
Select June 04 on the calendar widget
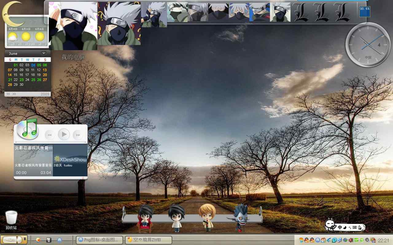click(33, 65)
